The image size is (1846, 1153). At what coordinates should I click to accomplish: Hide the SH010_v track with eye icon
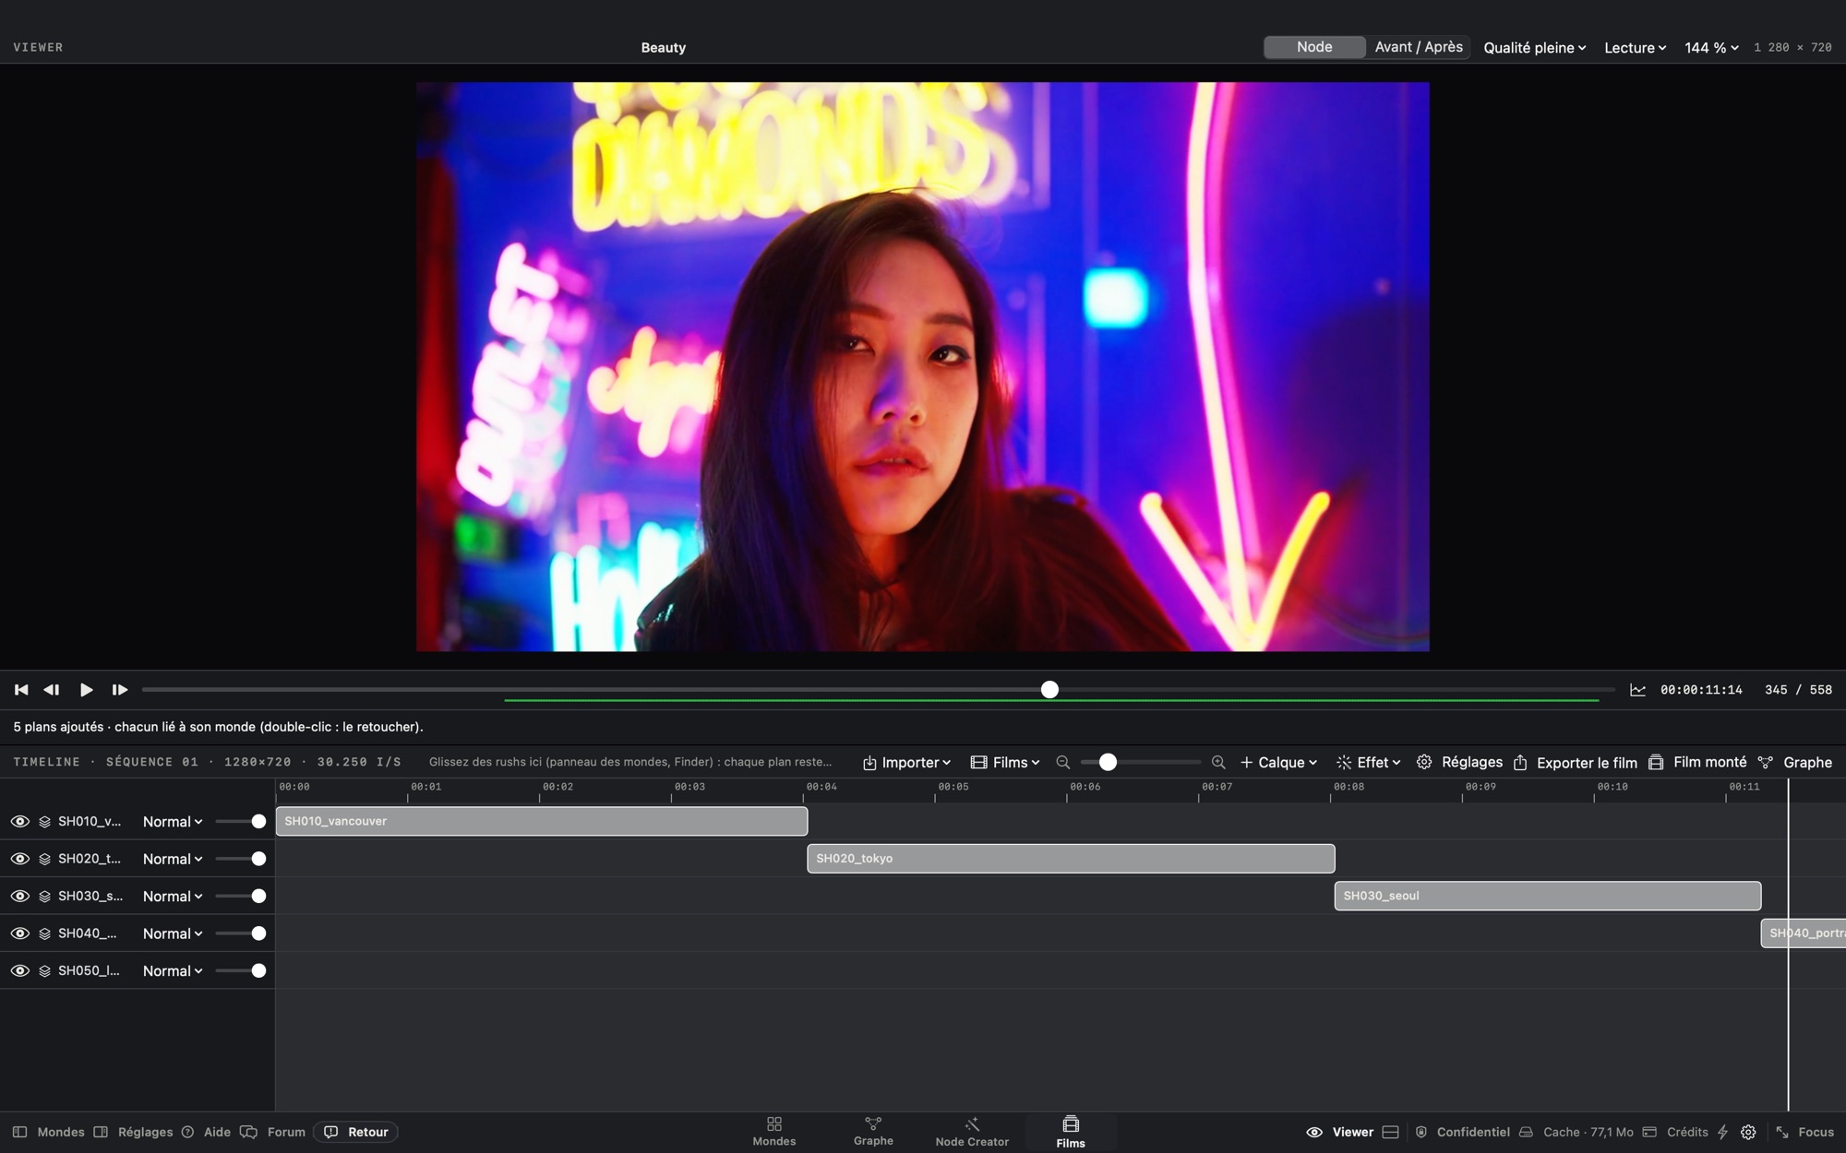pyautogui.click(x=19, y=822)
